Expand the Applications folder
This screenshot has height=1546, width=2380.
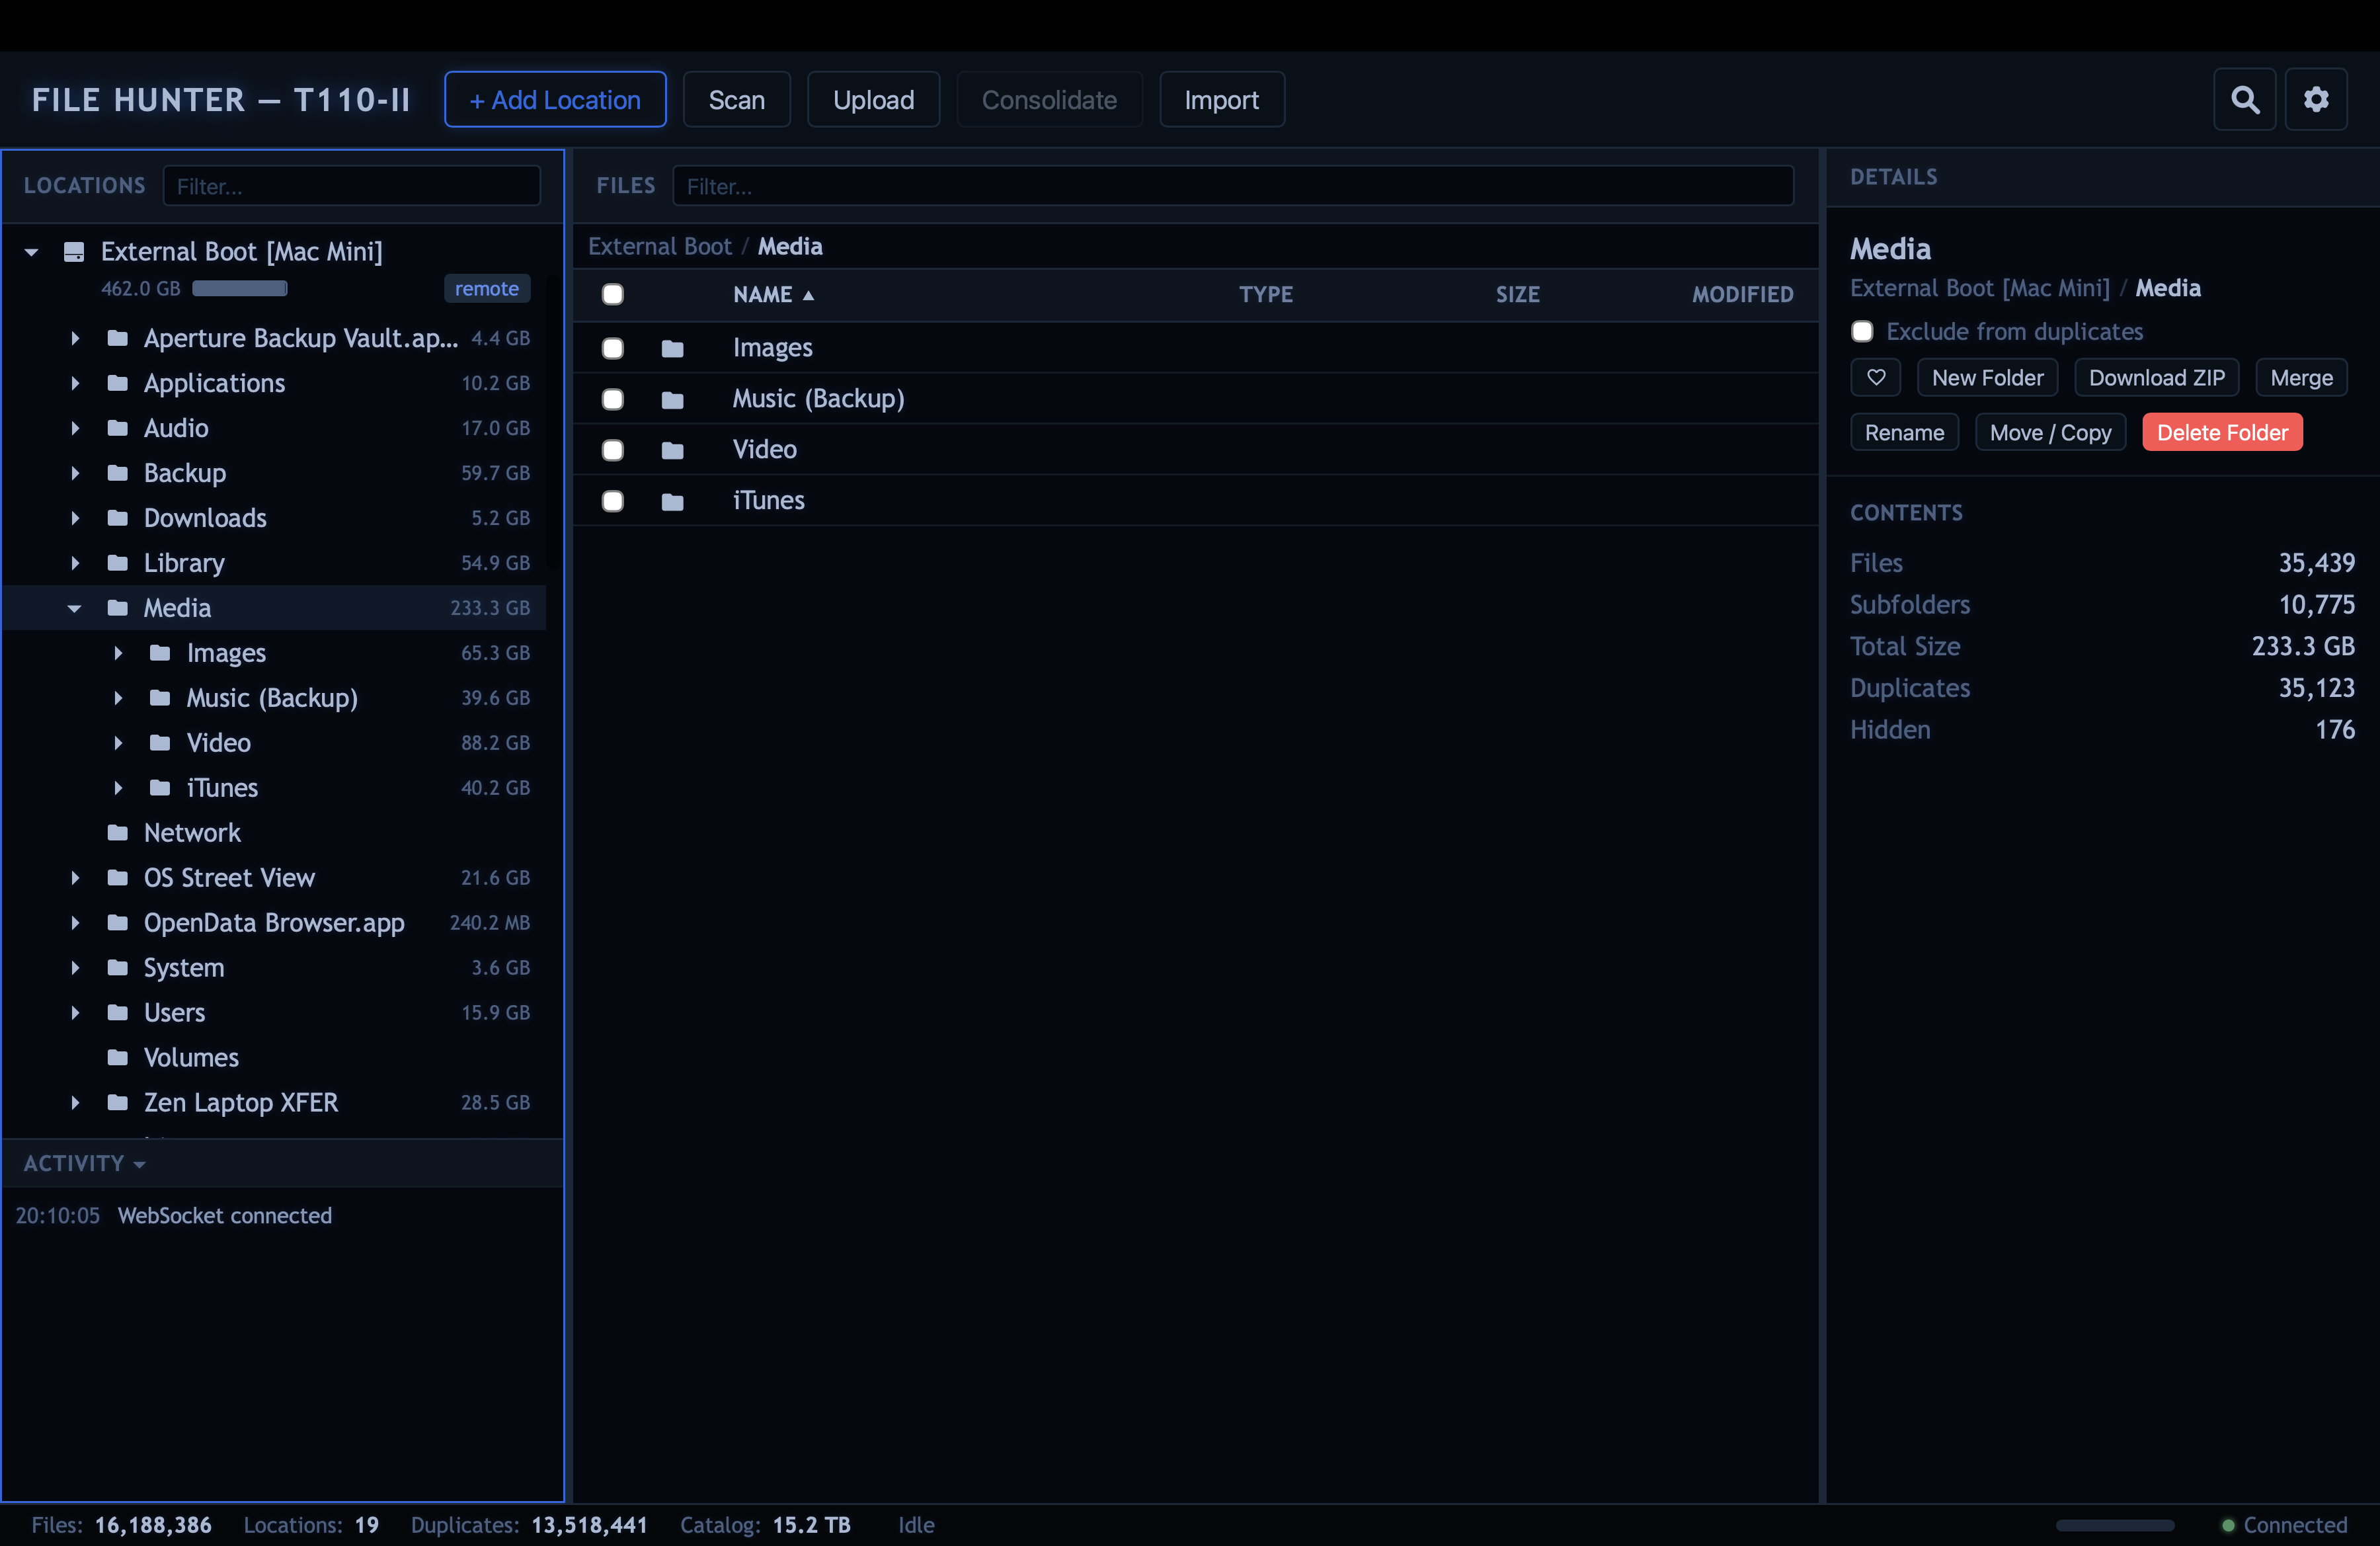pyautogui.click(x=76, y=383)
